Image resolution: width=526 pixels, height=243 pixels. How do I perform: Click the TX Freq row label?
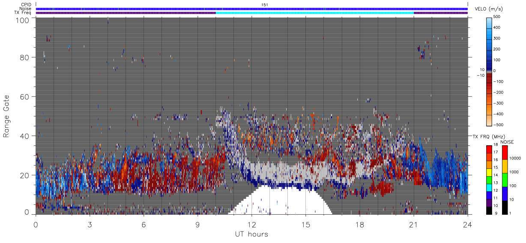click(23, 13)
